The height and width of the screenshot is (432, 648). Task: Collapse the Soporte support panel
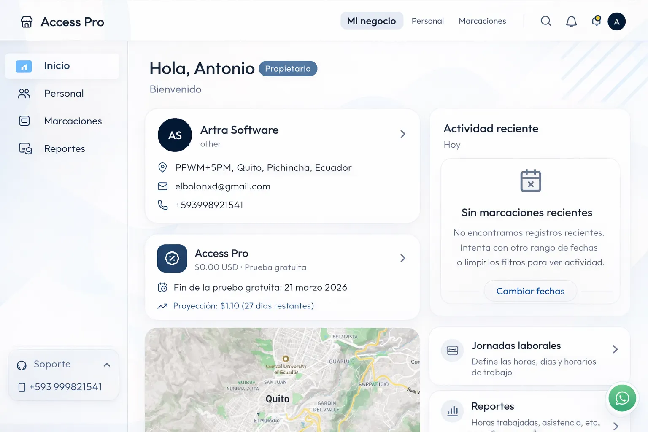[107, 364]
